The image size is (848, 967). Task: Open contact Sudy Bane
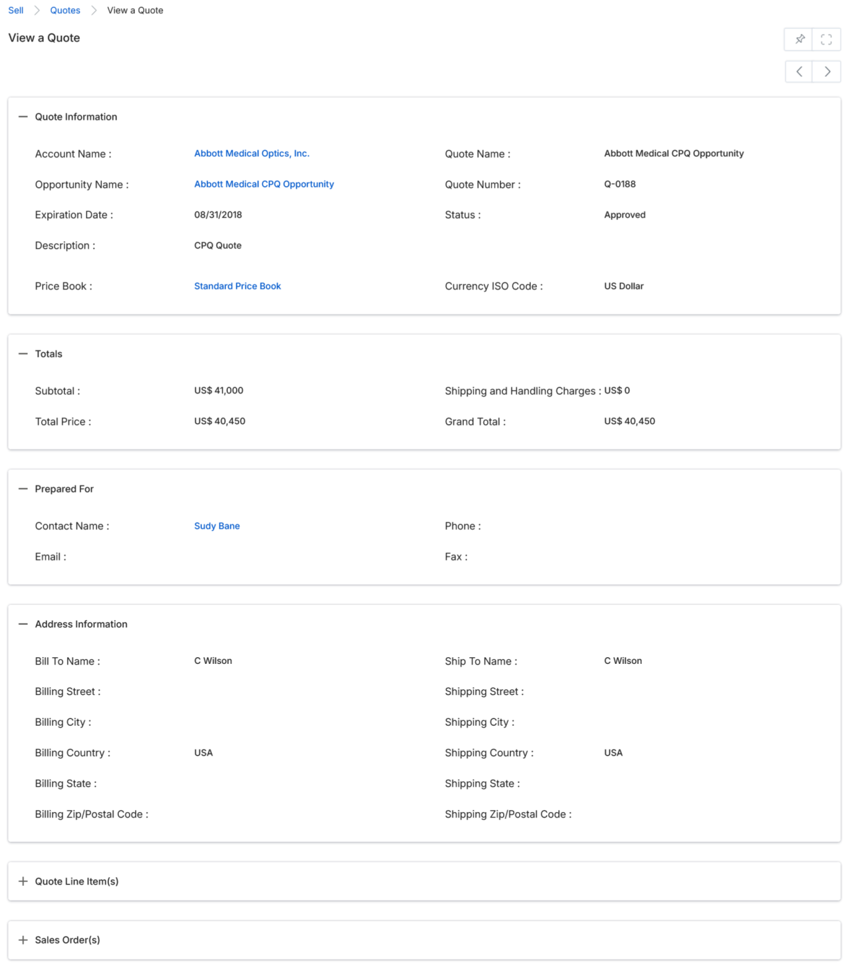point(217,526)
